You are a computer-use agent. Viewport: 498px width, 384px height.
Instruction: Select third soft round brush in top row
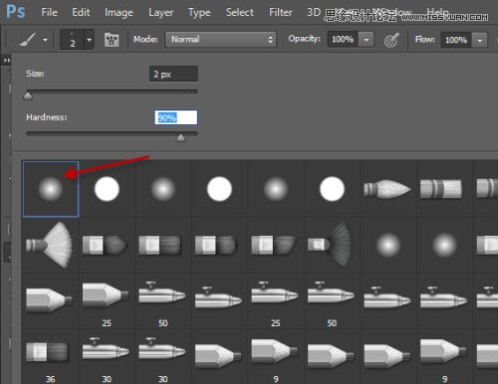[x=276, y=189]
